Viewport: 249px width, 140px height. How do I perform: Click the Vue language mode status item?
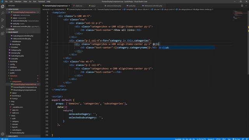point(229,139)
